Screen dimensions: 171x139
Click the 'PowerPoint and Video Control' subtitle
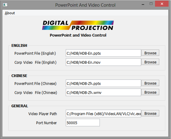[x=78, y=35]
